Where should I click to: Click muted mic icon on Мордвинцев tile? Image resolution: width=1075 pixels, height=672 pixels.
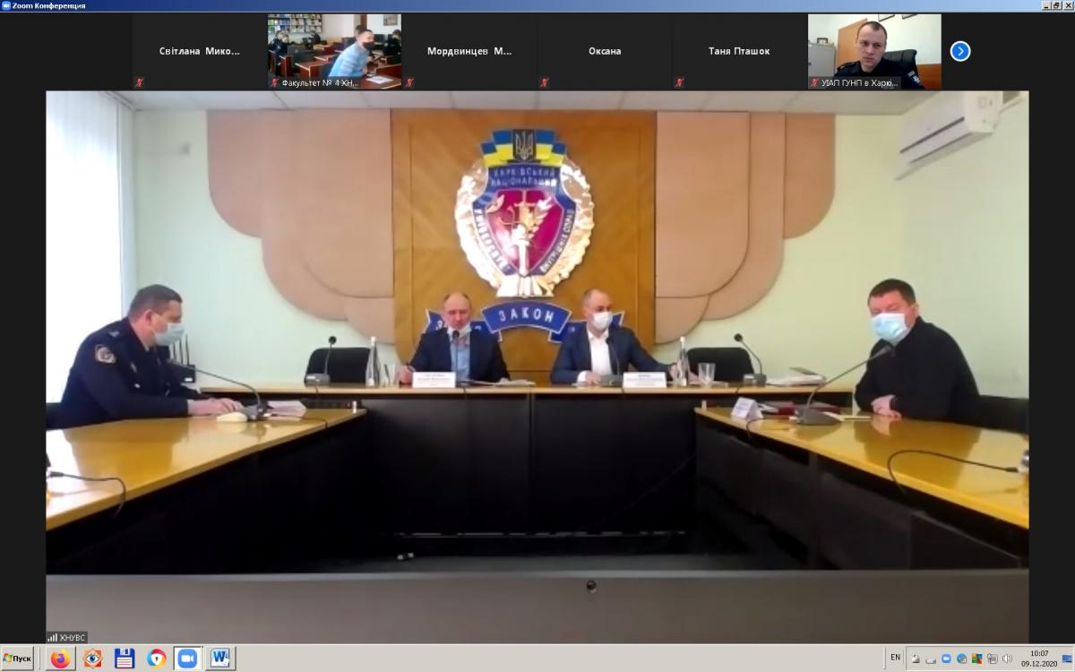408,82
